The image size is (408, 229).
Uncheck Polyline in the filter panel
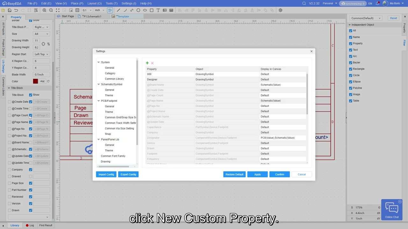click(351, 88)
